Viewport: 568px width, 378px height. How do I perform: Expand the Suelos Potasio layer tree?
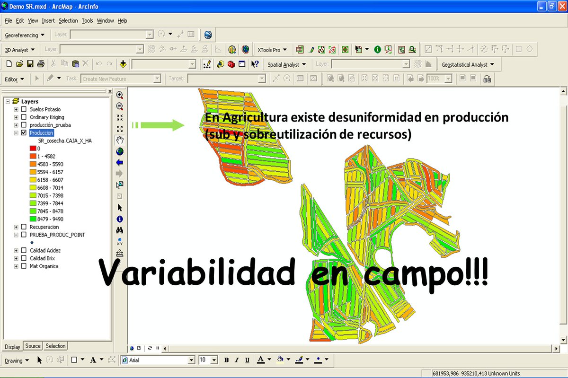point(16,109)
